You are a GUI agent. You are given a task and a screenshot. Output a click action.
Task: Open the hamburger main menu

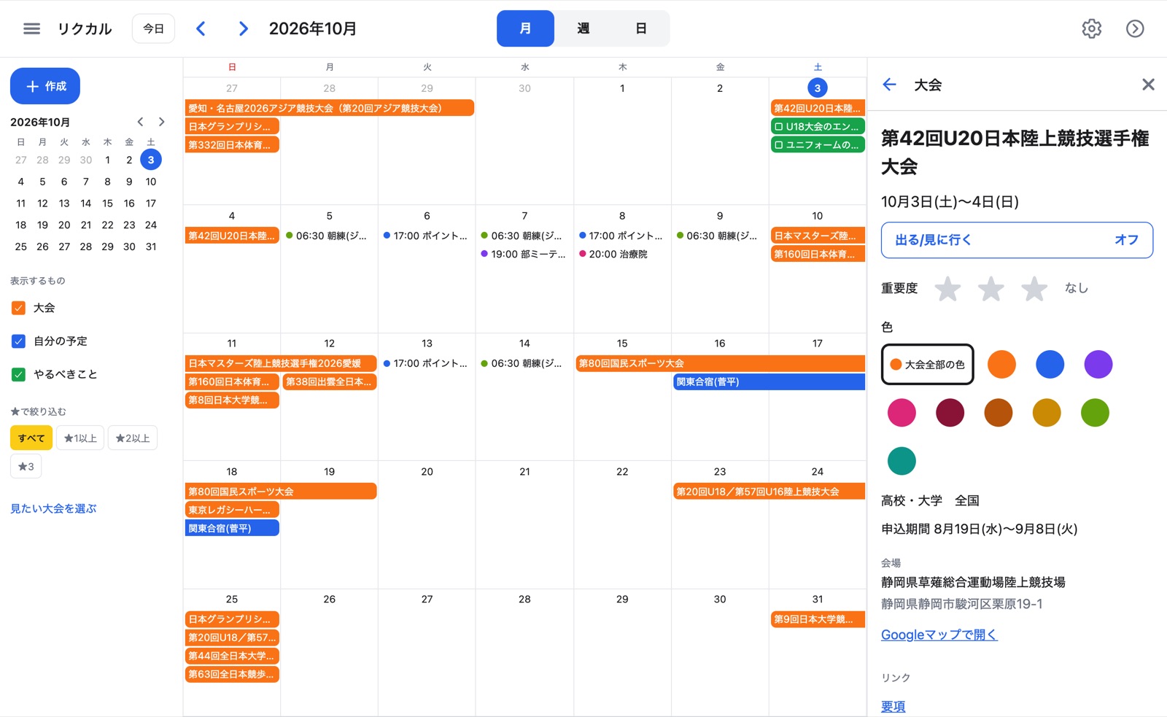pyautogui.click(x=31, y=28)
